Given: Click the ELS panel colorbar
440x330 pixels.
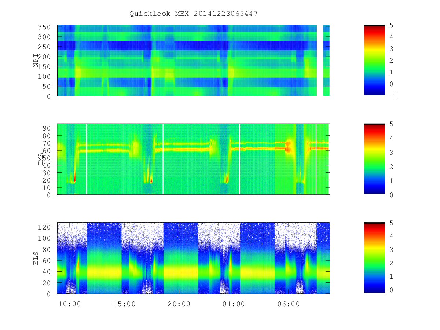Looking at the screenshot, I should tap(374, 258).
